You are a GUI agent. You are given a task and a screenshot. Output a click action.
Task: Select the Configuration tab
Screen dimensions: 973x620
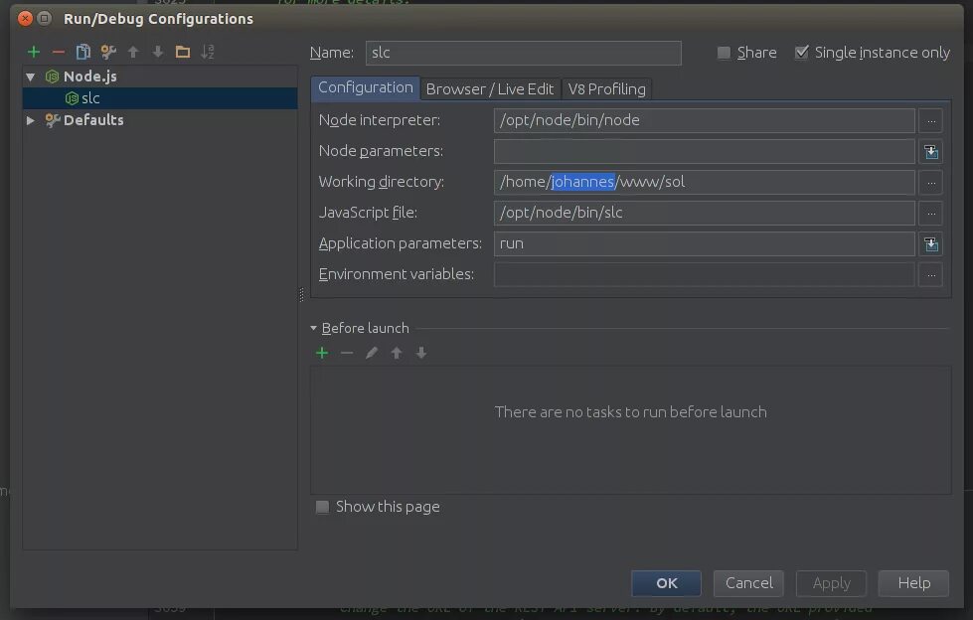pos(366,88)
